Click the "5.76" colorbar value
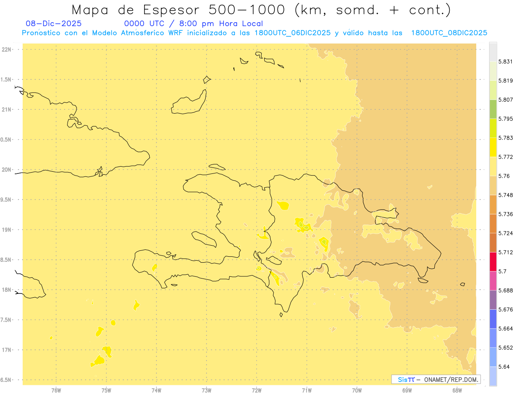 point(504,176)
